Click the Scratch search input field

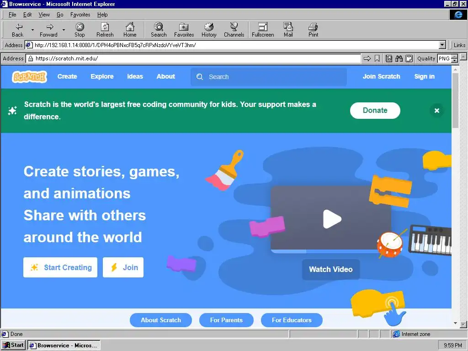tap(269, 77)
